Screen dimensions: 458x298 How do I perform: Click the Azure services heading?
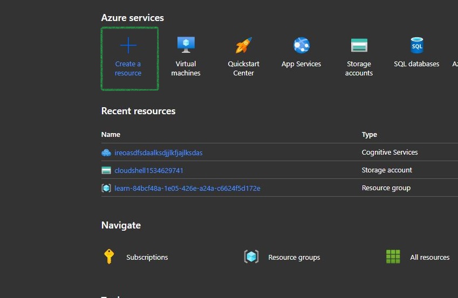133,18
